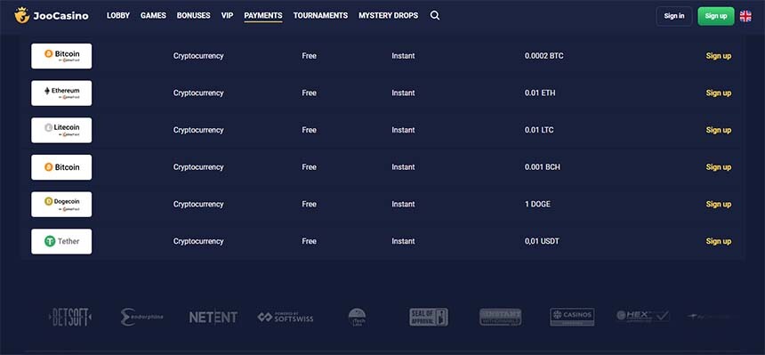This screenshot has width=765, height=355.
Task: Click Sign up link in USDT row
Action: click(719, 241)
